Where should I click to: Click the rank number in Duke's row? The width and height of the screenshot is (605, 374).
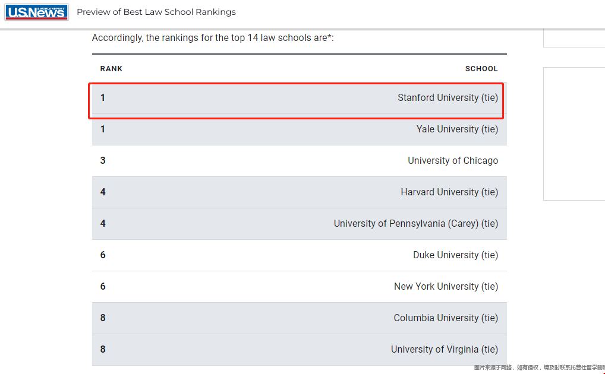pyautogui.click(x=103, y=255)
